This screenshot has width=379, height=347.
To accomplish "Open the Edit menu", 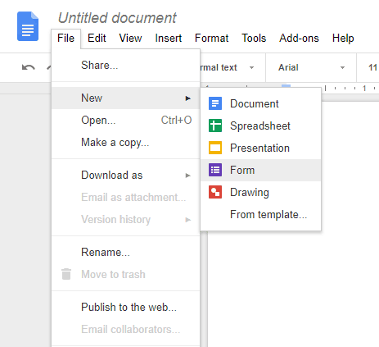I will 97,38.
